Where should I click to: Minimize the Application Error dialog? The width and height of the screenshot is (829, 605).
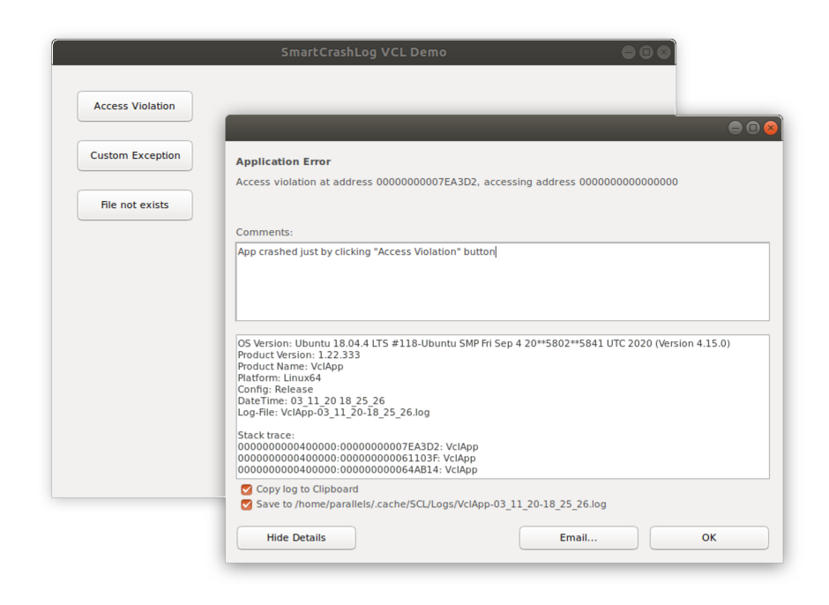point(736,128)
